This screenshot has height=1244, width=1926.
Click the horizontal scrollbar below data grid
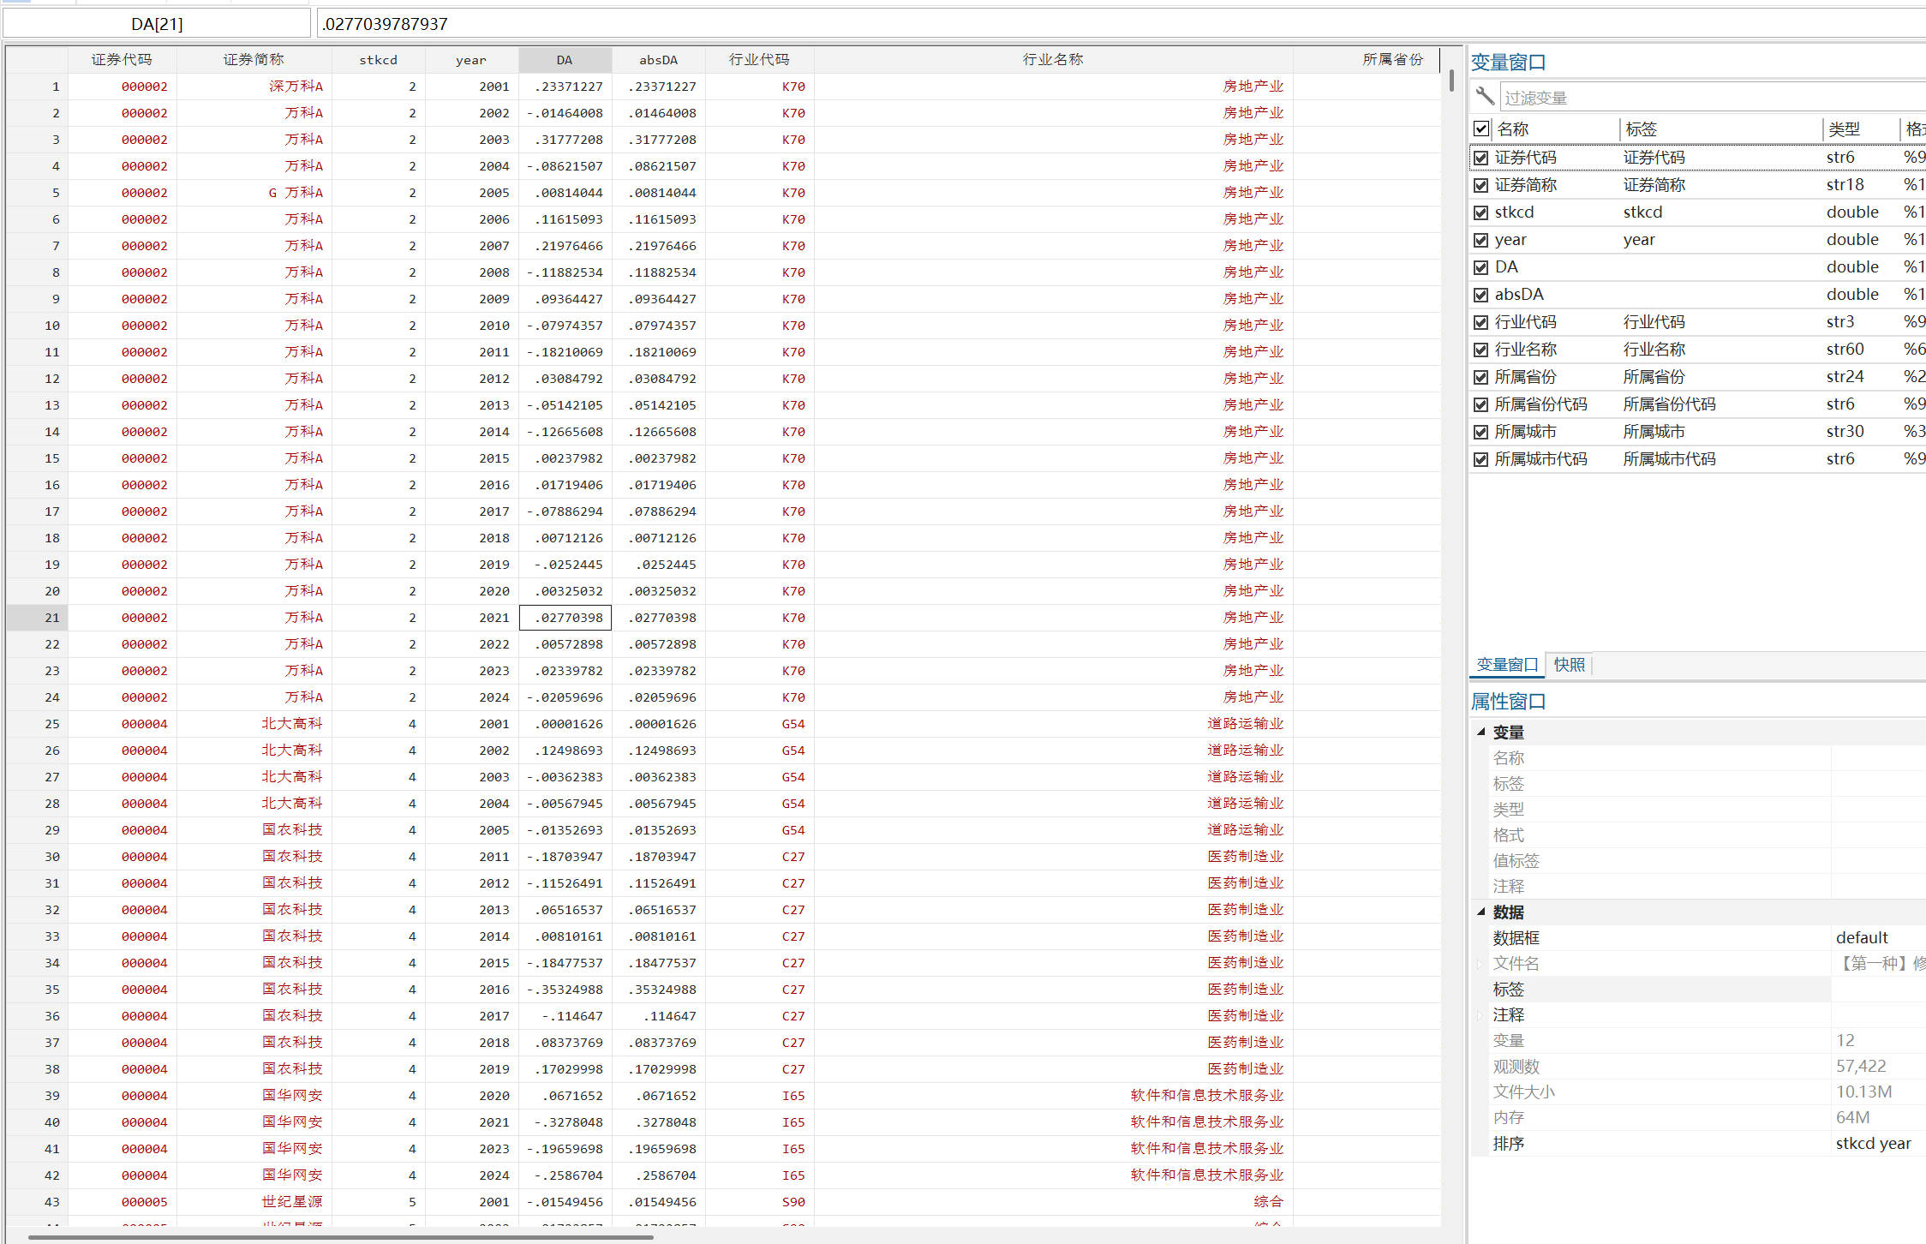(x=341, y=1237)
